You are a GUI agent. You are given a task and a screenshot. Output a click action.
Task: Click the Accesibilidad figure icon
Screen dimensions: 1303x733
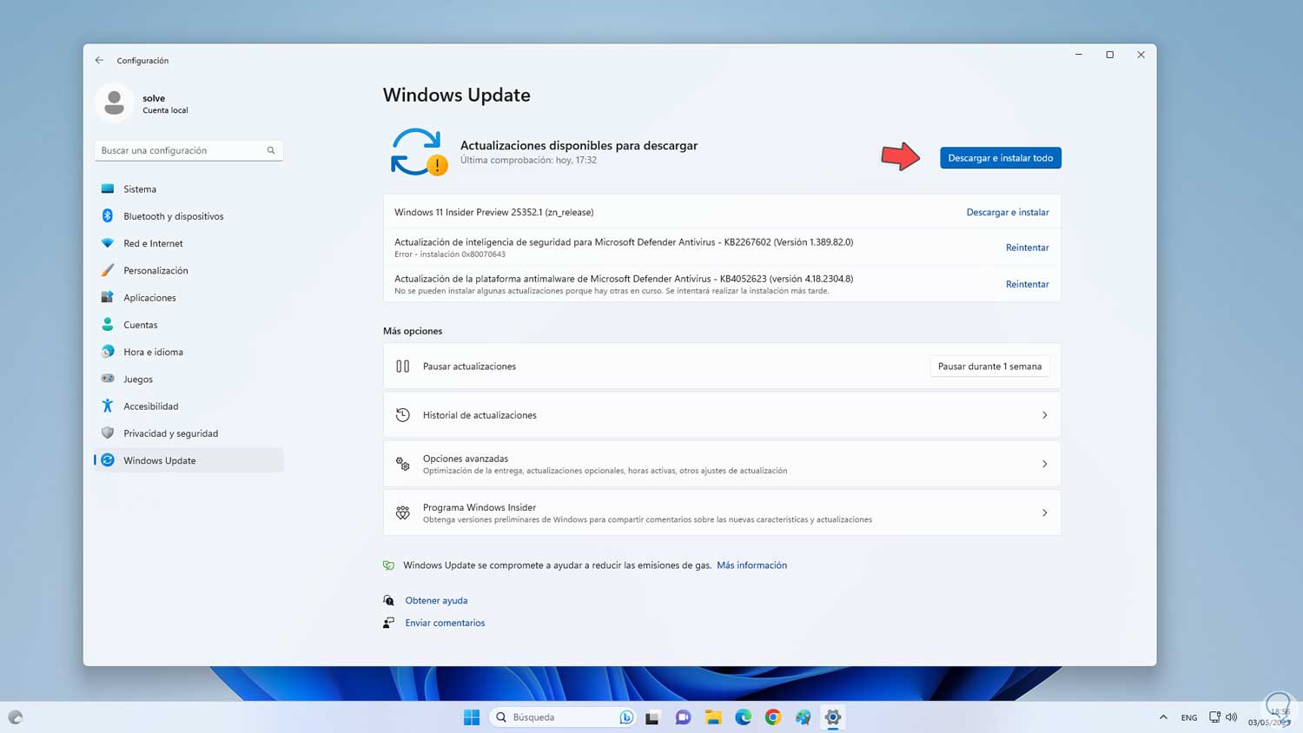108,406
